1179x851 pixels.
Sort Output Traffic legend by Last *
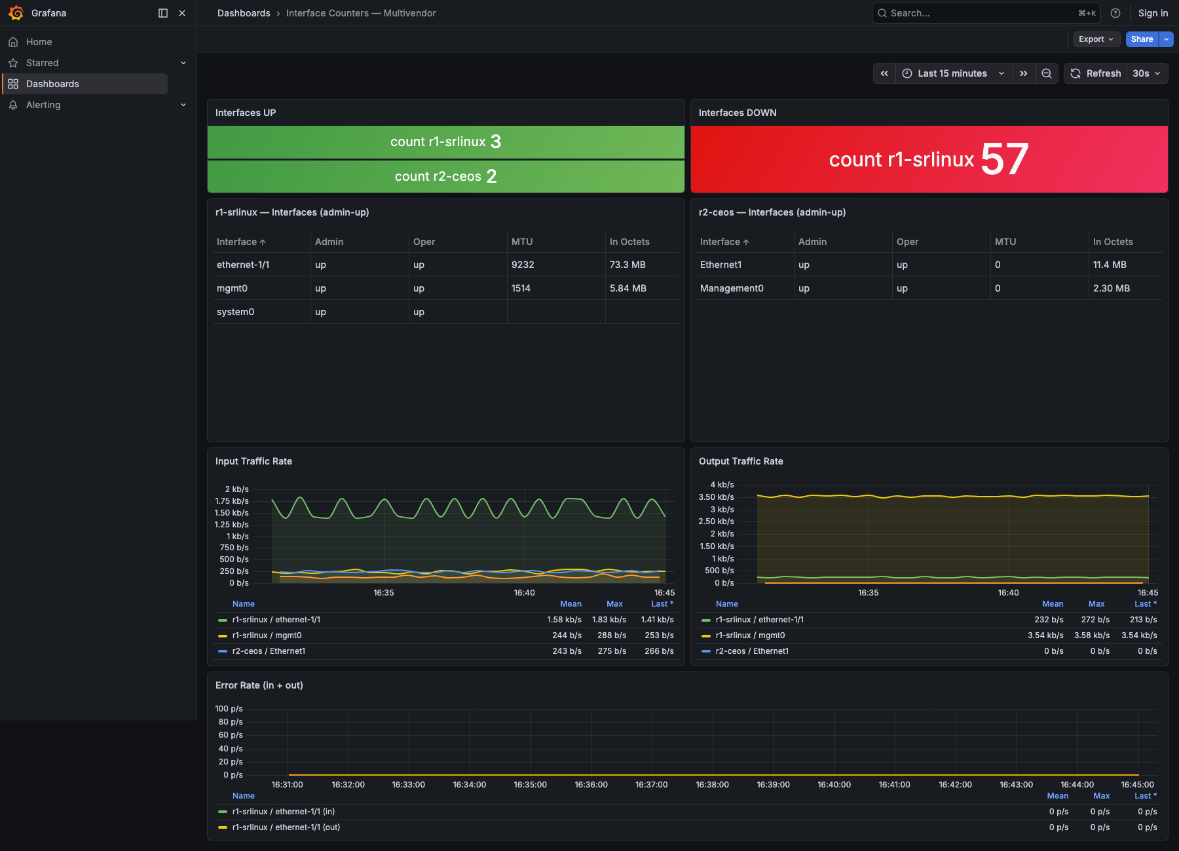coord(1146,604)
